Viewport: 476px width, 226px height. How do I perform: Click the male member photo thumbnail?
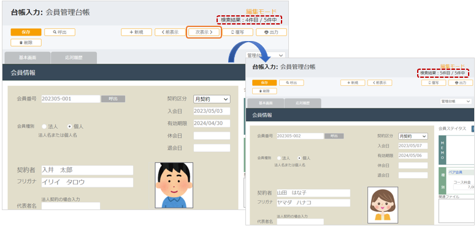pos(174,185)
